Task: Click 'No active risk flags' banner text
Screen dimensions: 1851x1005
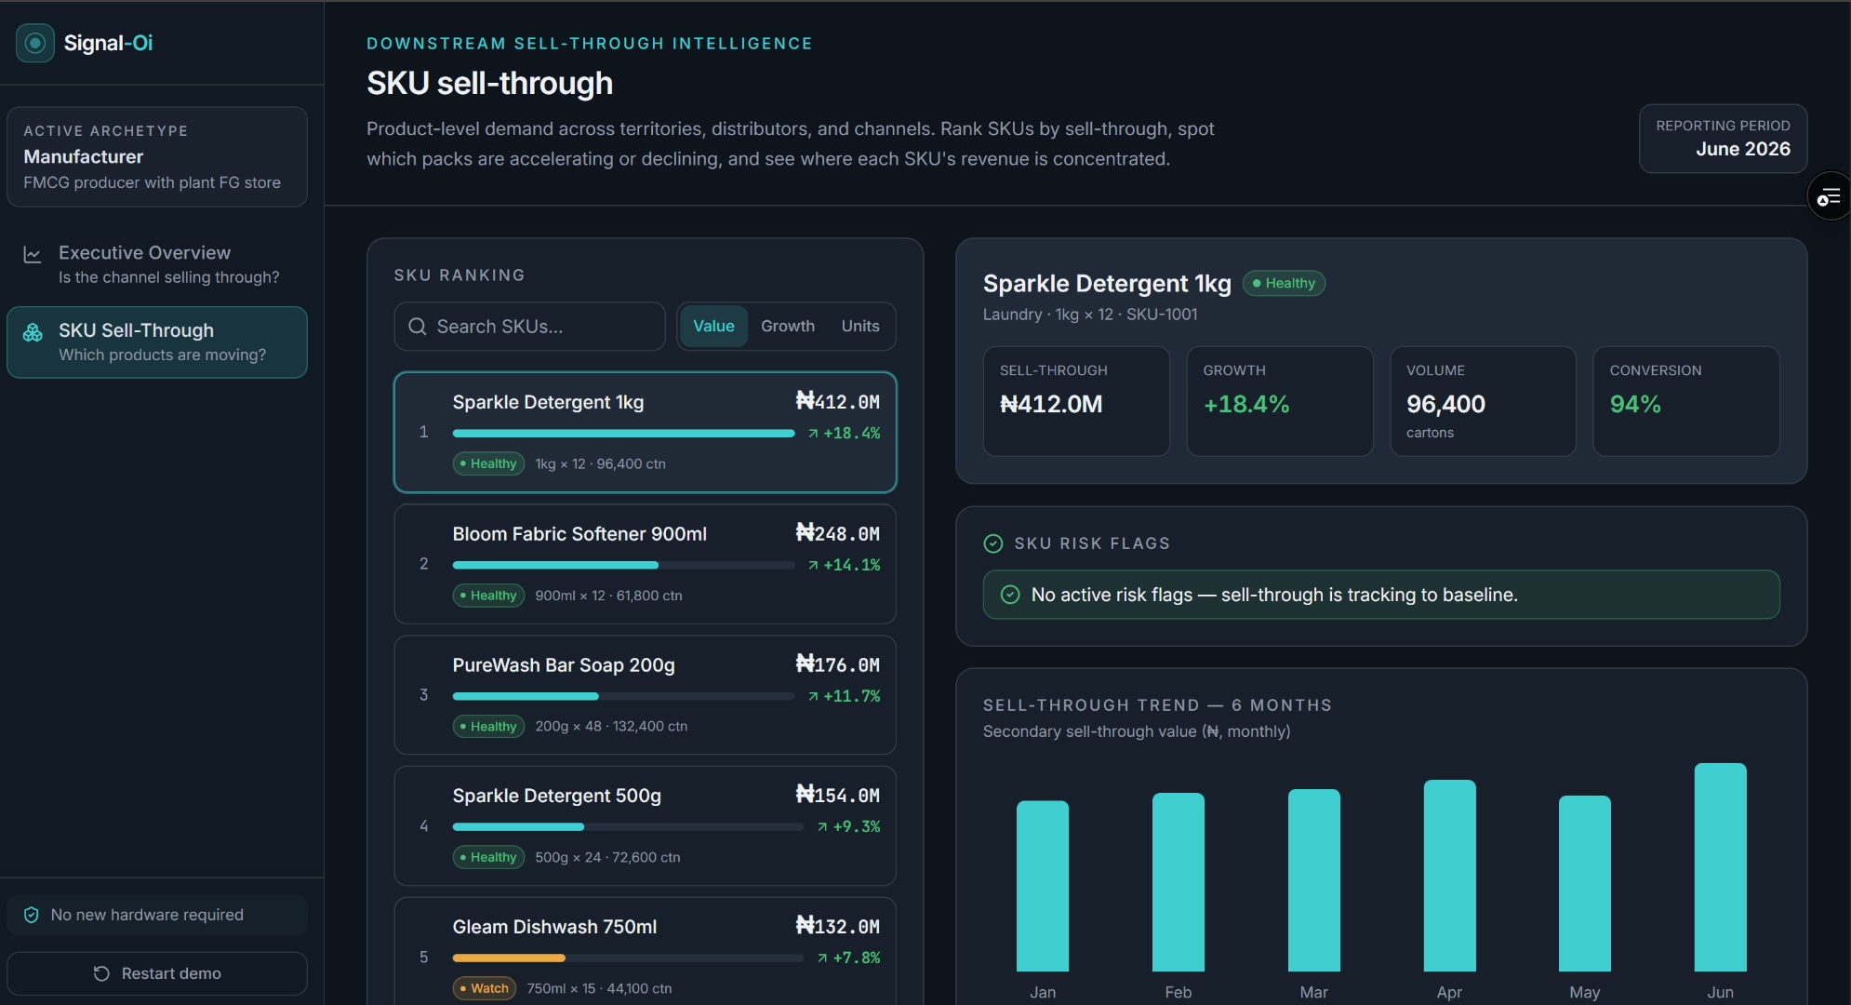Action: [1274, 595]
